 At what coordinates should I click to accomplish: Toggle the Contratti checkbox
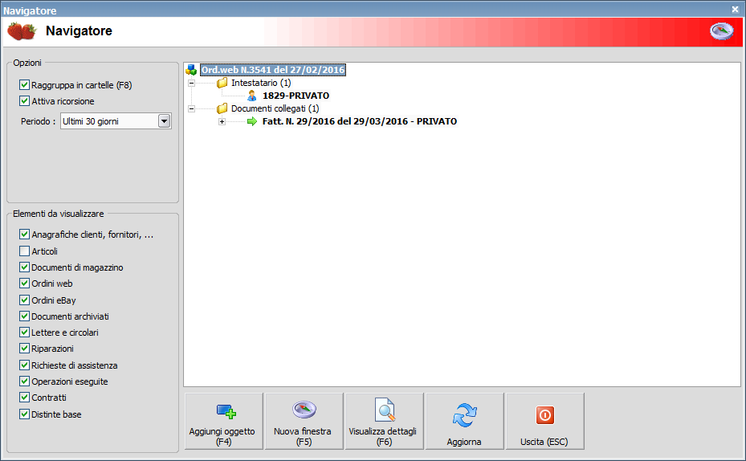(24, 398)
